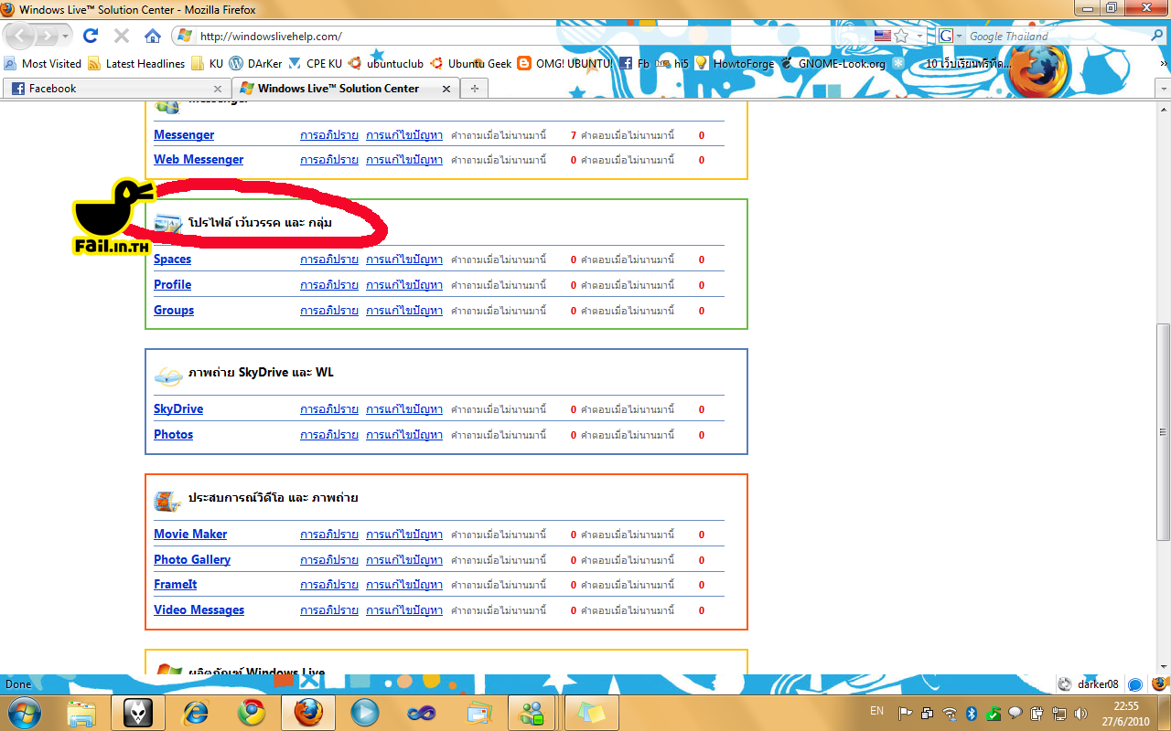This screenshot has height=731, width=1171.
Task: Click the page's vertical scrollbar thumb
Action: point(1164,432)
